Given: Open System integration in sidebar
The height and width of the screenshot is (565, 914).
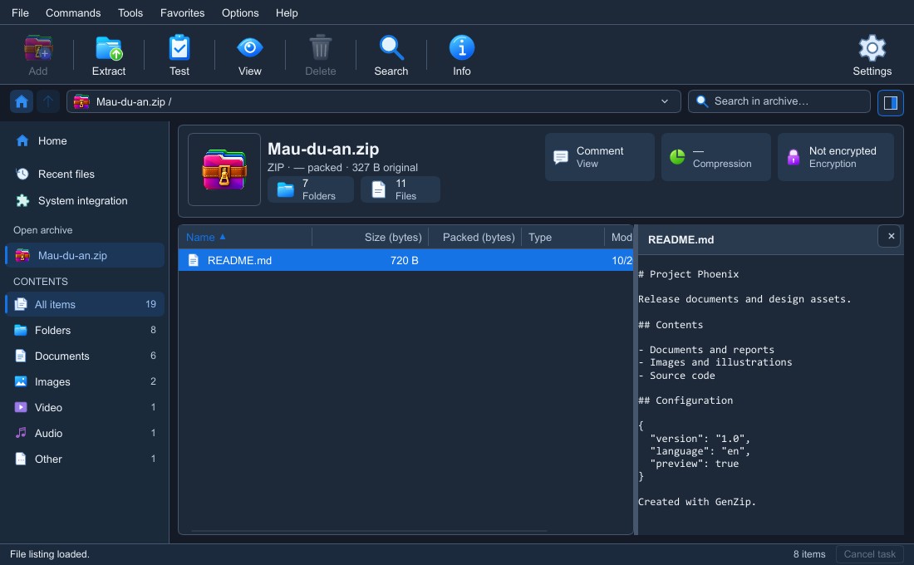Looking at the screenshot, I should click(x=85, y=200).
